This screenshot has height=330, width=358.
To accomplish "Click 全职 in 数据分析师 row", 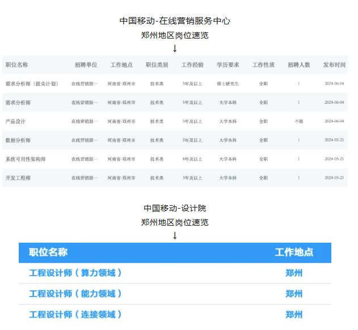I will 263,140.
